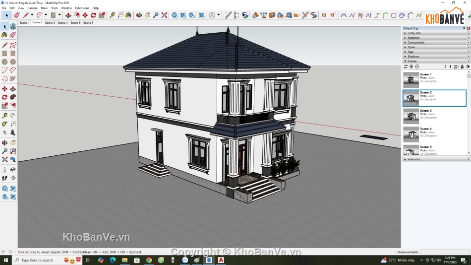Select the Scene 1 thumbnail in Scenes panel
This screenshot has width=471, height=265.
coord(411,79)
